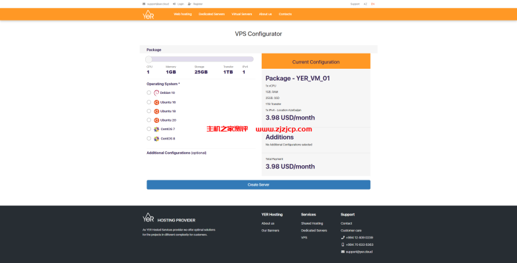Click the package slider handle

148,59
